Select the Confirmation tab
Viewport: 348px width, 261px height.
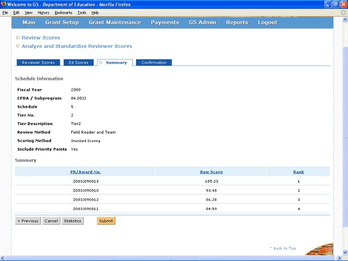154,63
